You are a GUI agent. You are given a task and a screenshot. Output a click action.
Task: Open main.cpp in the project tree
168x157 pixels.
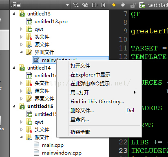click(x=53, y=145)
